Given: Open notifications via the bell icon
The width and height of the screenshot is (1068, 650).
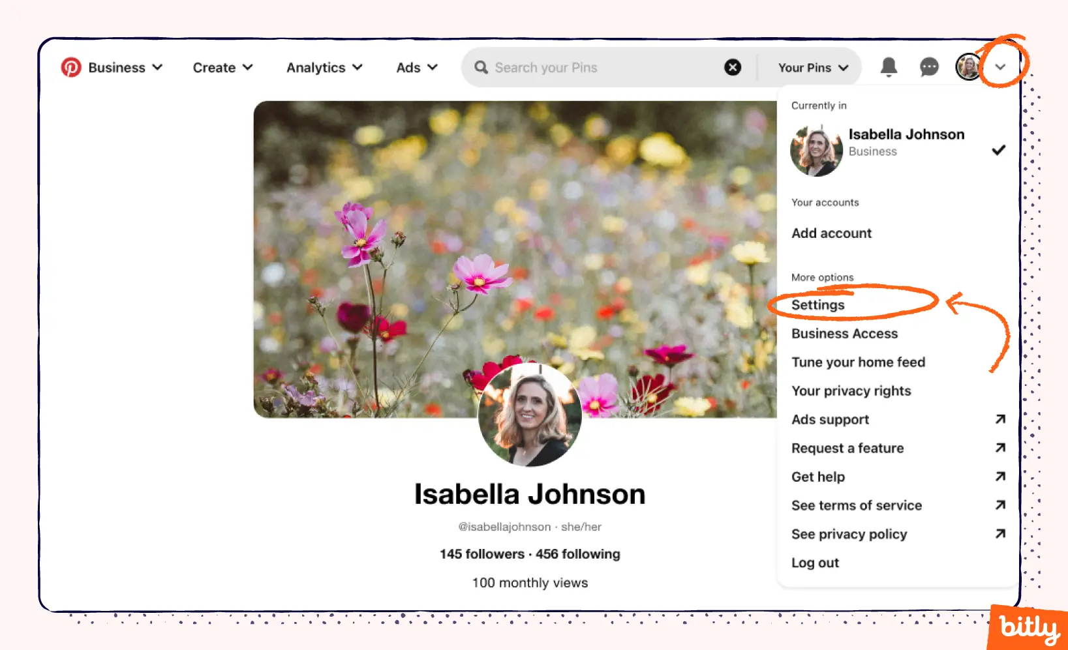Looking at the screenshot, I should (888, 66).
